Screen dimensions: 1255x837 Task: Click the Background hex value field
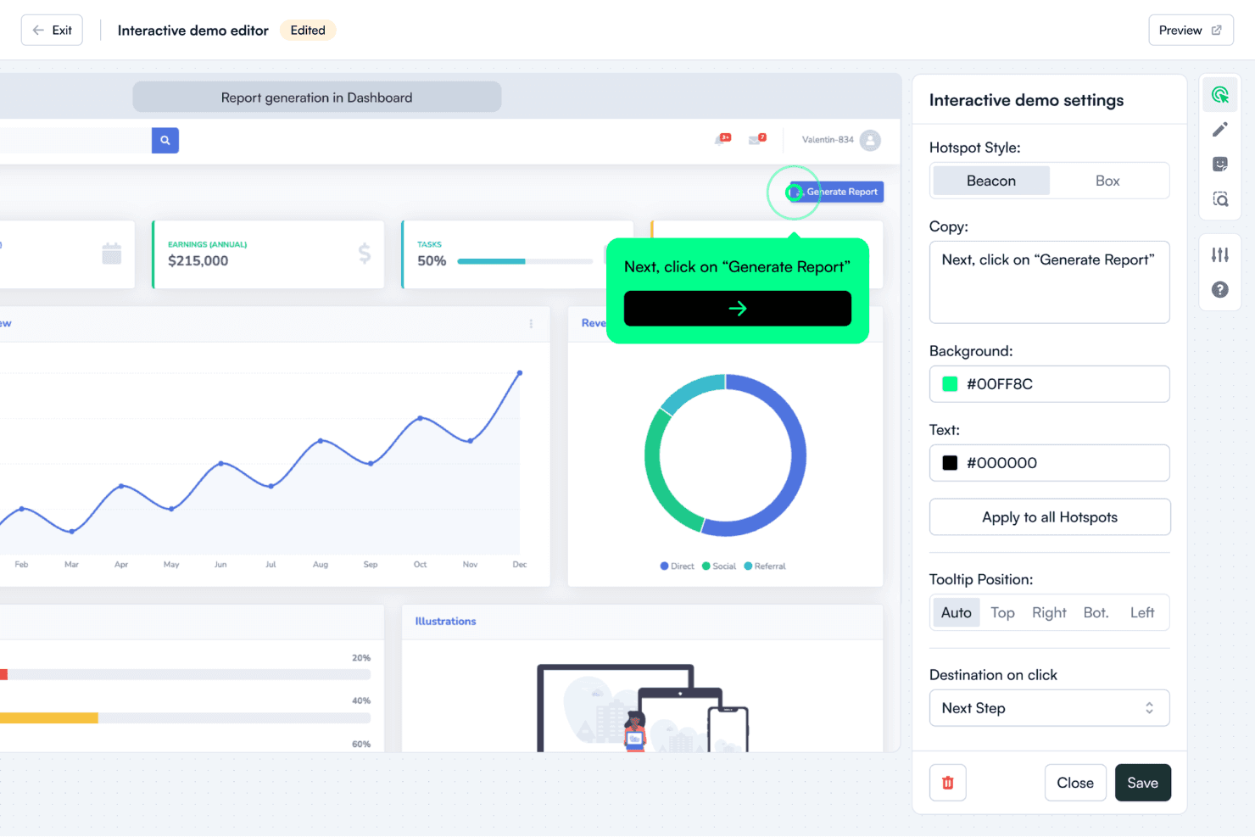(1050, 384)
